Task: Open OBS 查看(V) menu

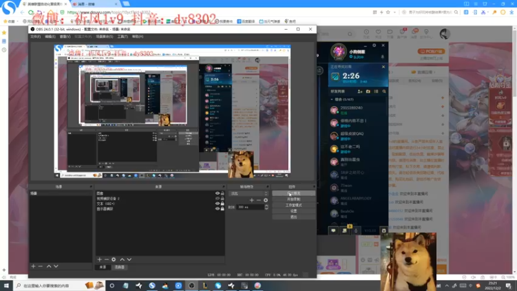Action: coord(65,37)
